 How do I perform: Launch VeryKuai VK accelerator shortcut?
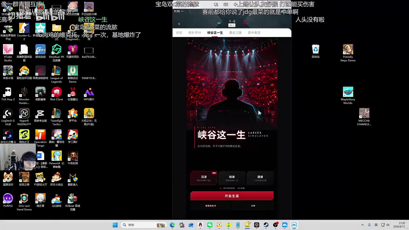57,53
